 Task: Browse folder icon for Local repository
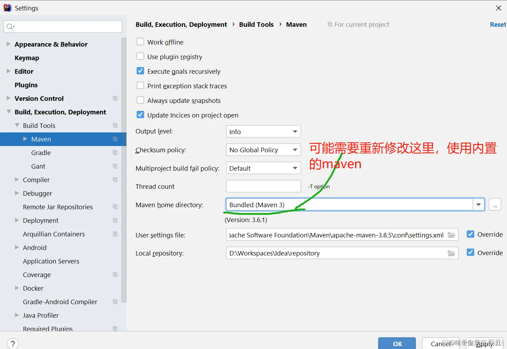451,253
